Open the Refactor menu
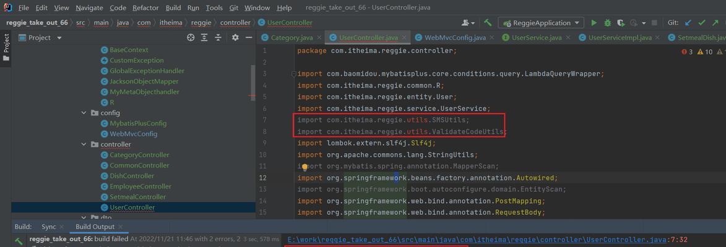Viewport: 726px width, 247px height. pos(145,8)
